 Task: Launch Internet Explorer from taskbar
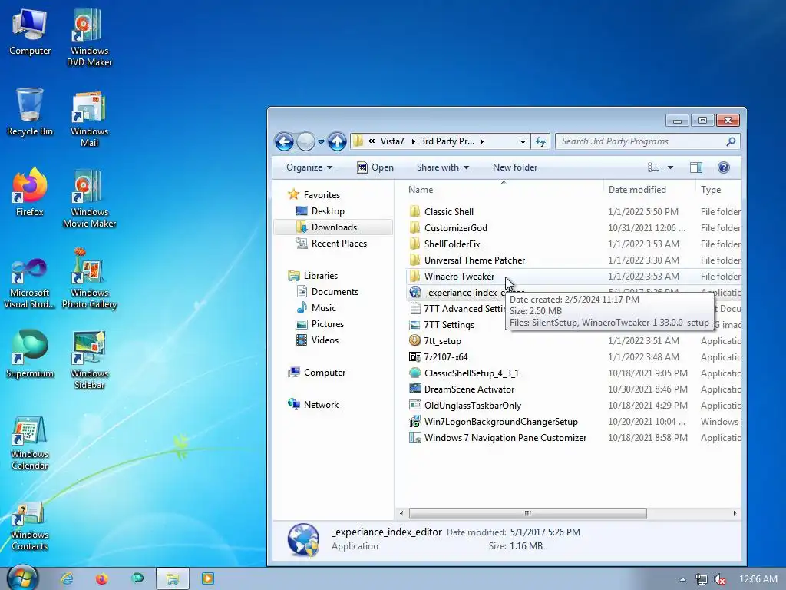click(x=67, y=579)
